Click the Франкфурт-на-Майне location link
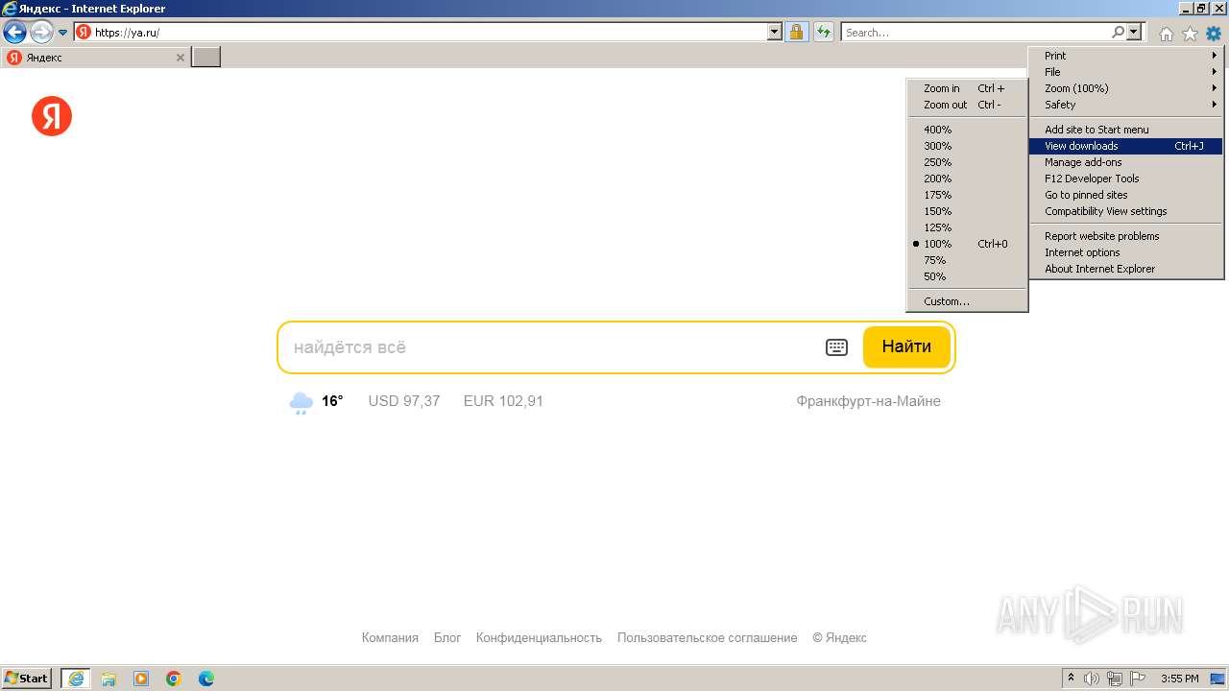1229x691 pixels. [x=868, y=401]
